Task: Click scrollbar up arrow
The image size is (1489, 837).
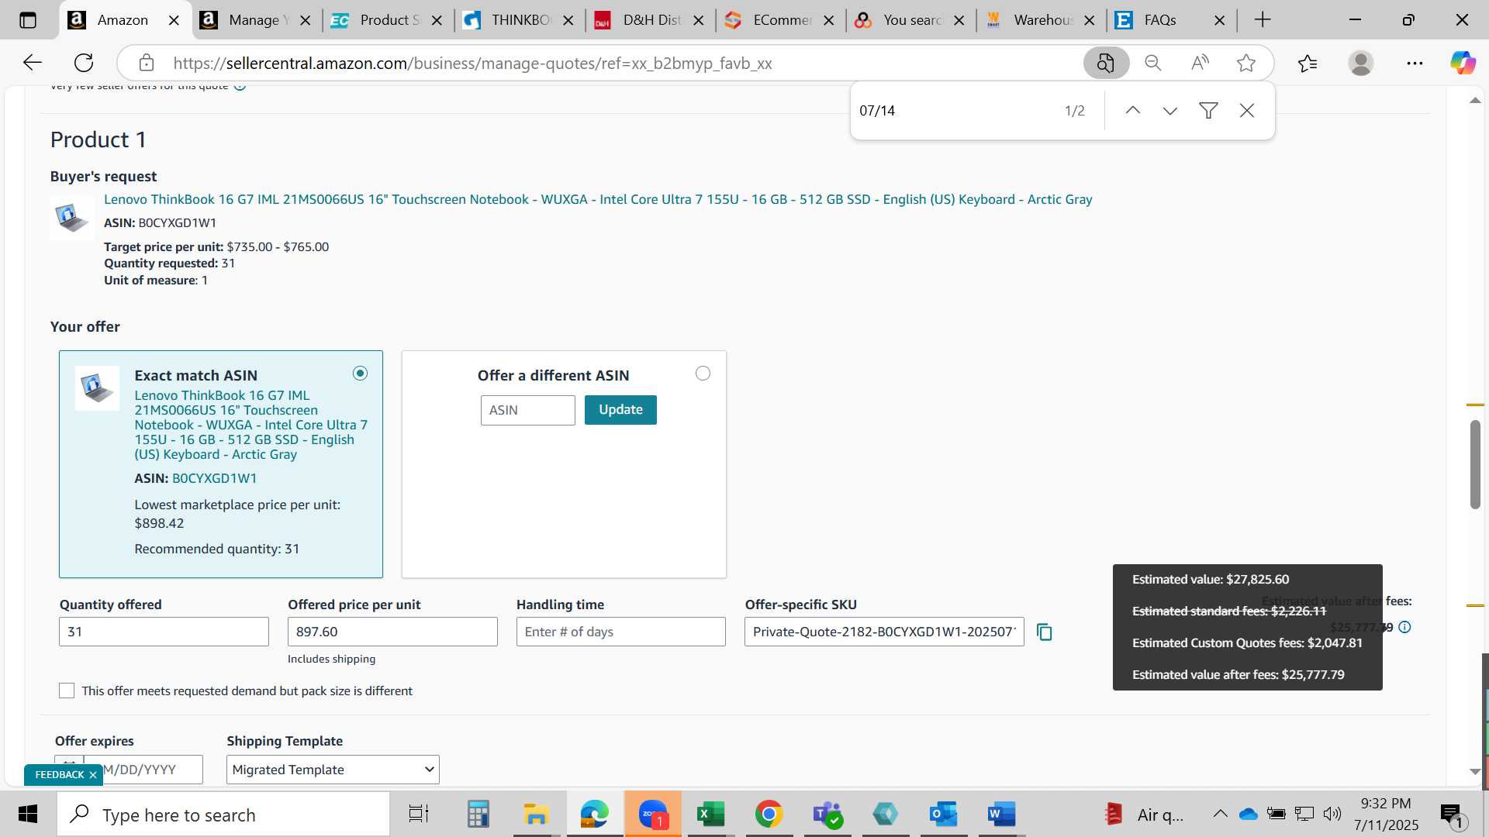Action: coord(1475,101)
